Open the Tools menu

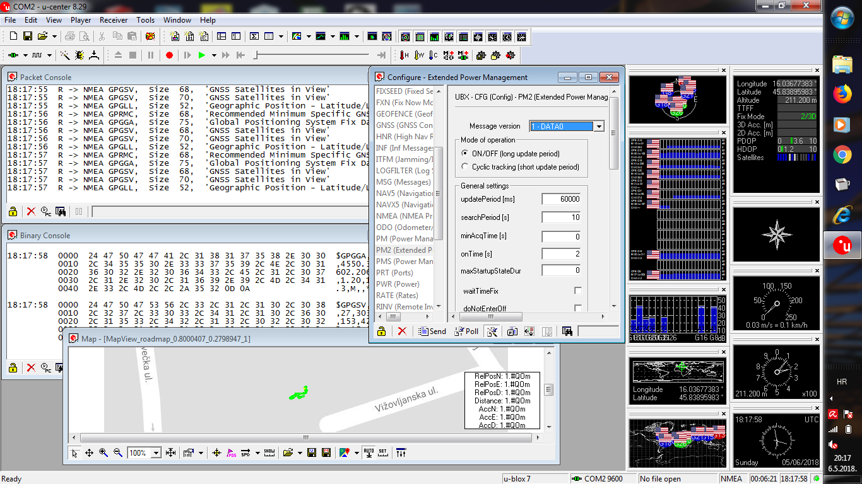(146, 20)
